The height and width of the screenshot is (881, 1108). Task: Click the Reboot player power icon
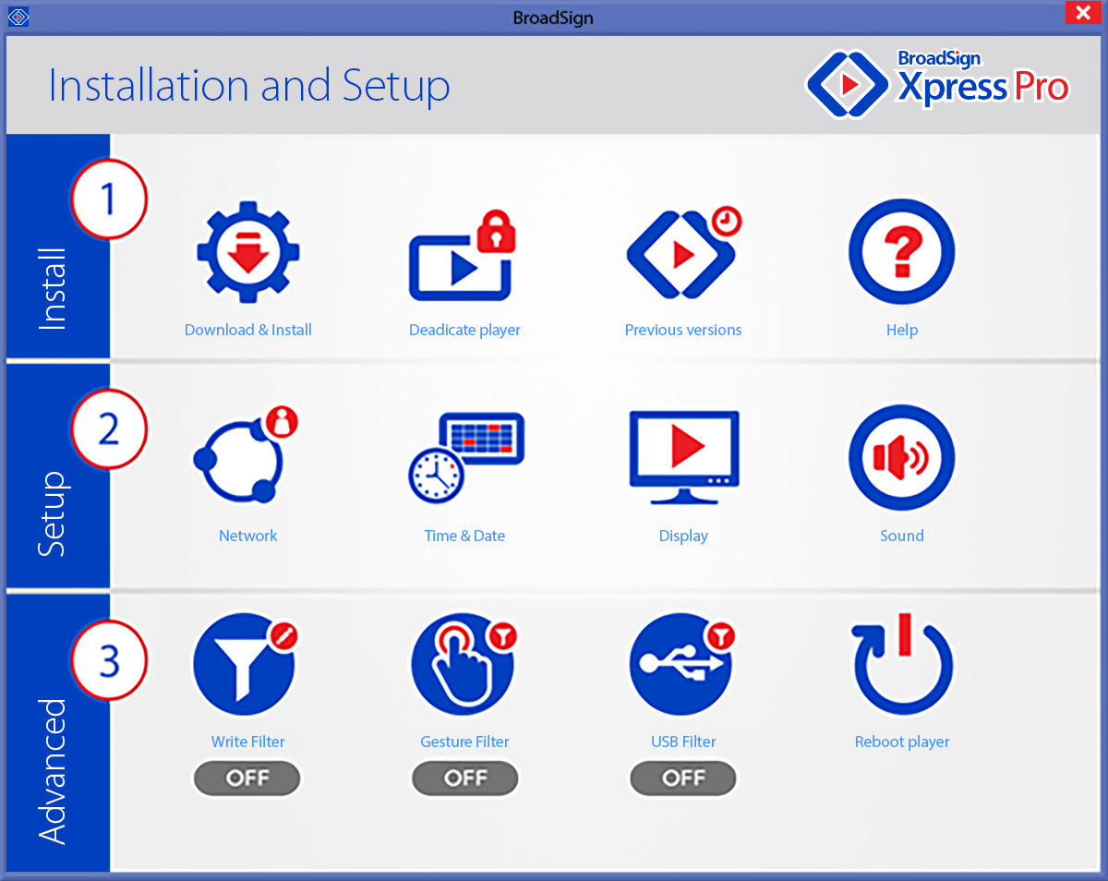tap(902, 663)
